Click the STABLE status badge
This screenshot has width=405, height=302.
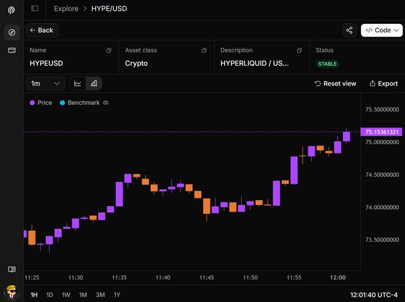click(x=327, y=64)
